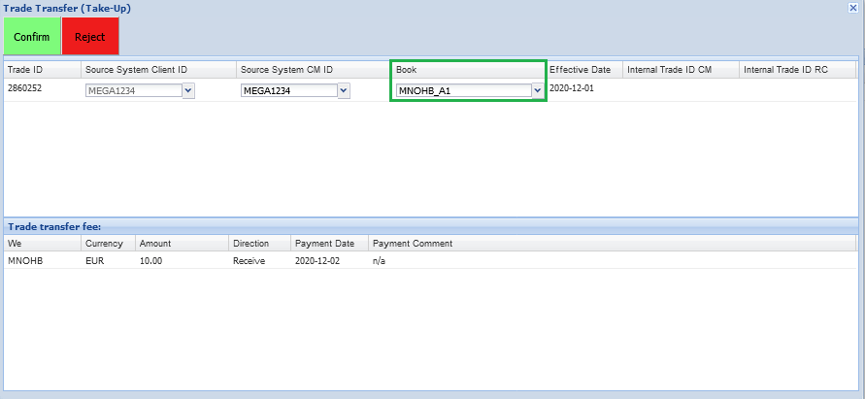
Task: Click the red Reject button
Action: [90, 37]
